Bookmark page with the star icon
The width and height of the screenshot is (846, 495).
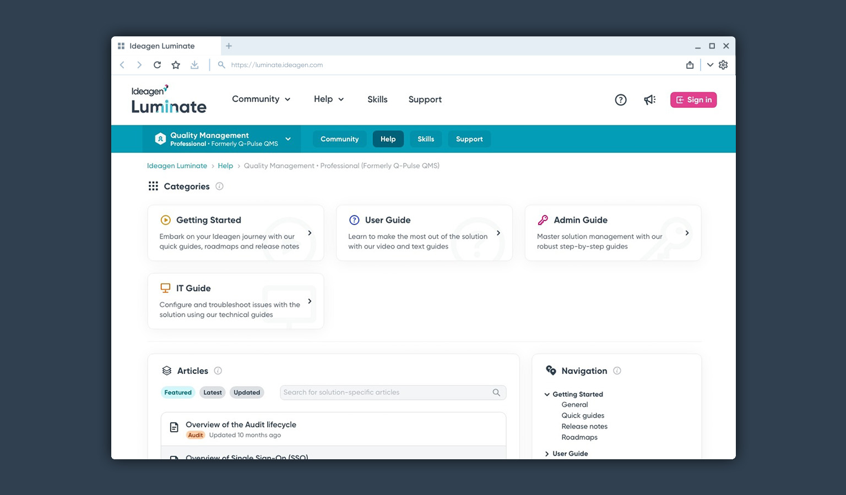pos(176,65)
